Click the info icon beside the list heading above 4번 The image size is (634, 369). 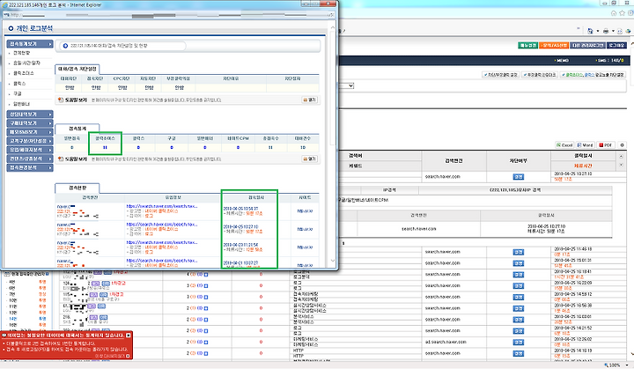(x=48, y=274)
